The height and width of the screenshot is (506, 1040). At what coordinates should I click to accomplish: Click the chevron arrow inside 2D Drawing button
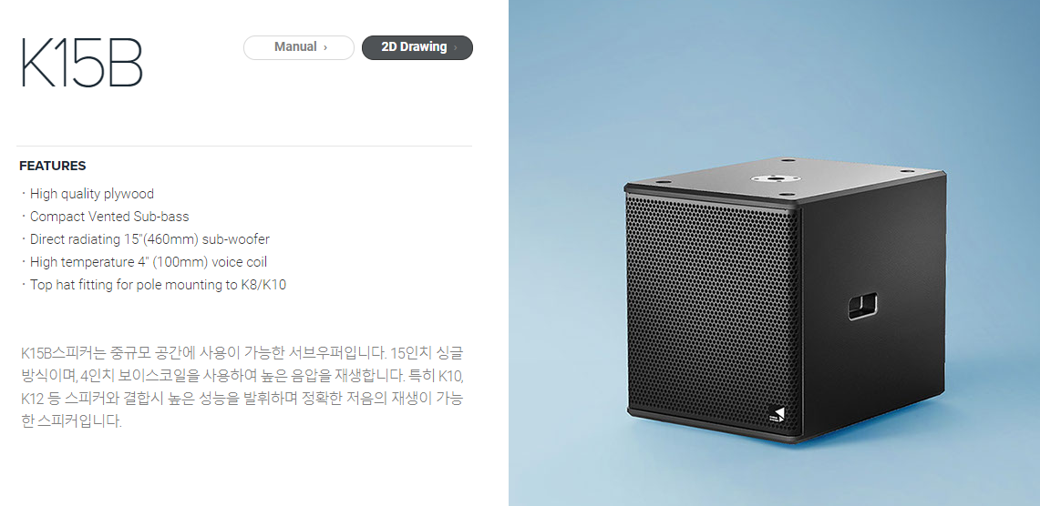(456, 47)
